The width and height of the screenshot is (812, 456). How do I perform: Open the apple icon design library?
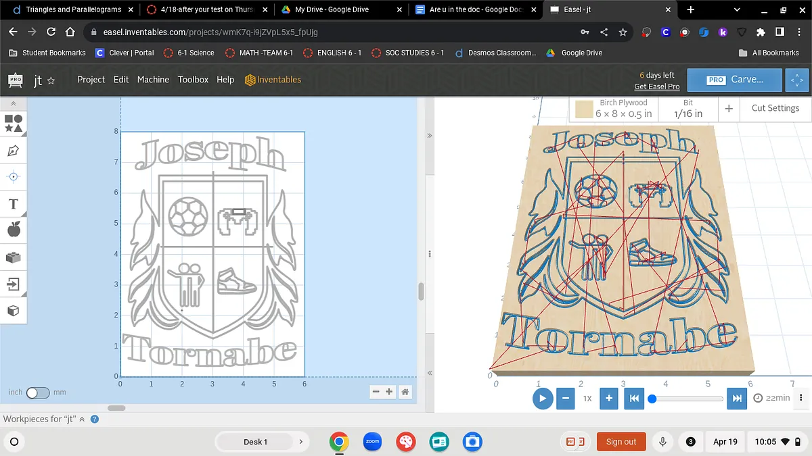click(14, 230)
